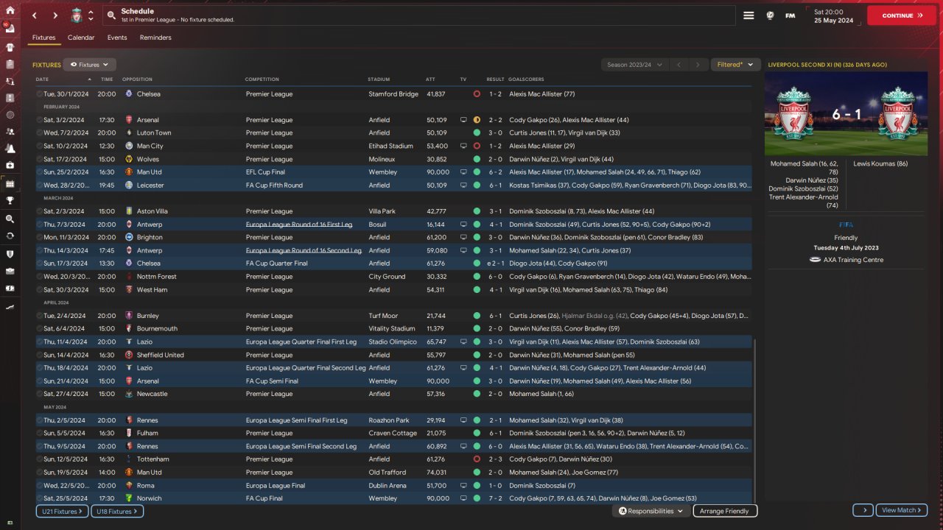Open U21 Fixtures
943x530 pixels.
[x=62, y=511]
